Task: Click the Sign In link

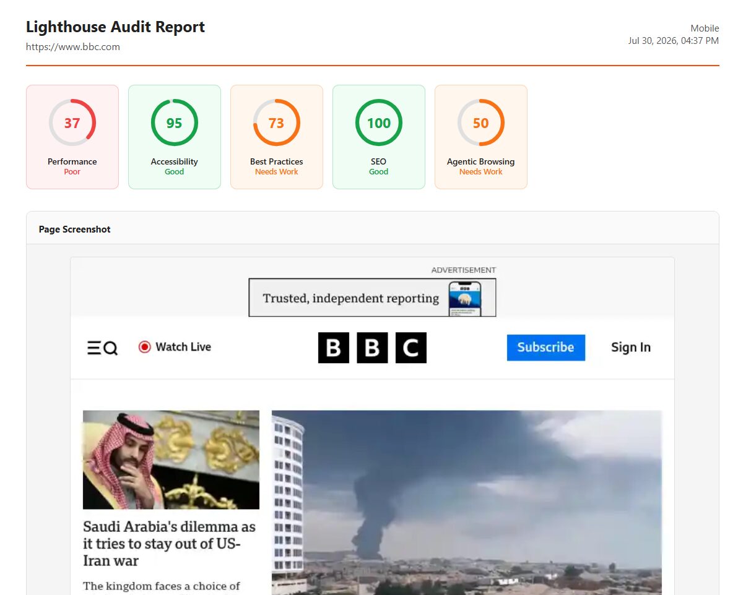Action: click(631, 347)
